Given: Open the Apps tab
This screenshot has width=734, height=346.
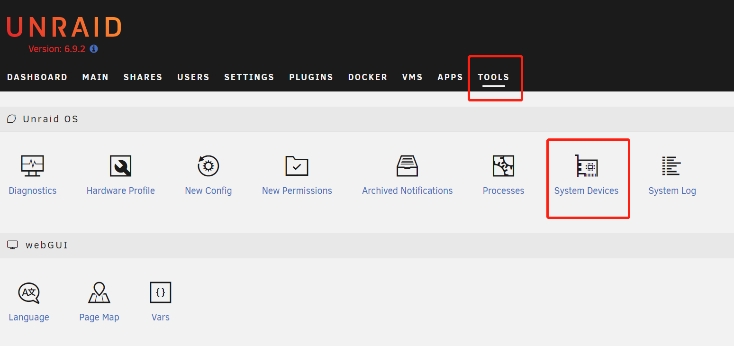Looking at the screenshot, I should (450, 77).
